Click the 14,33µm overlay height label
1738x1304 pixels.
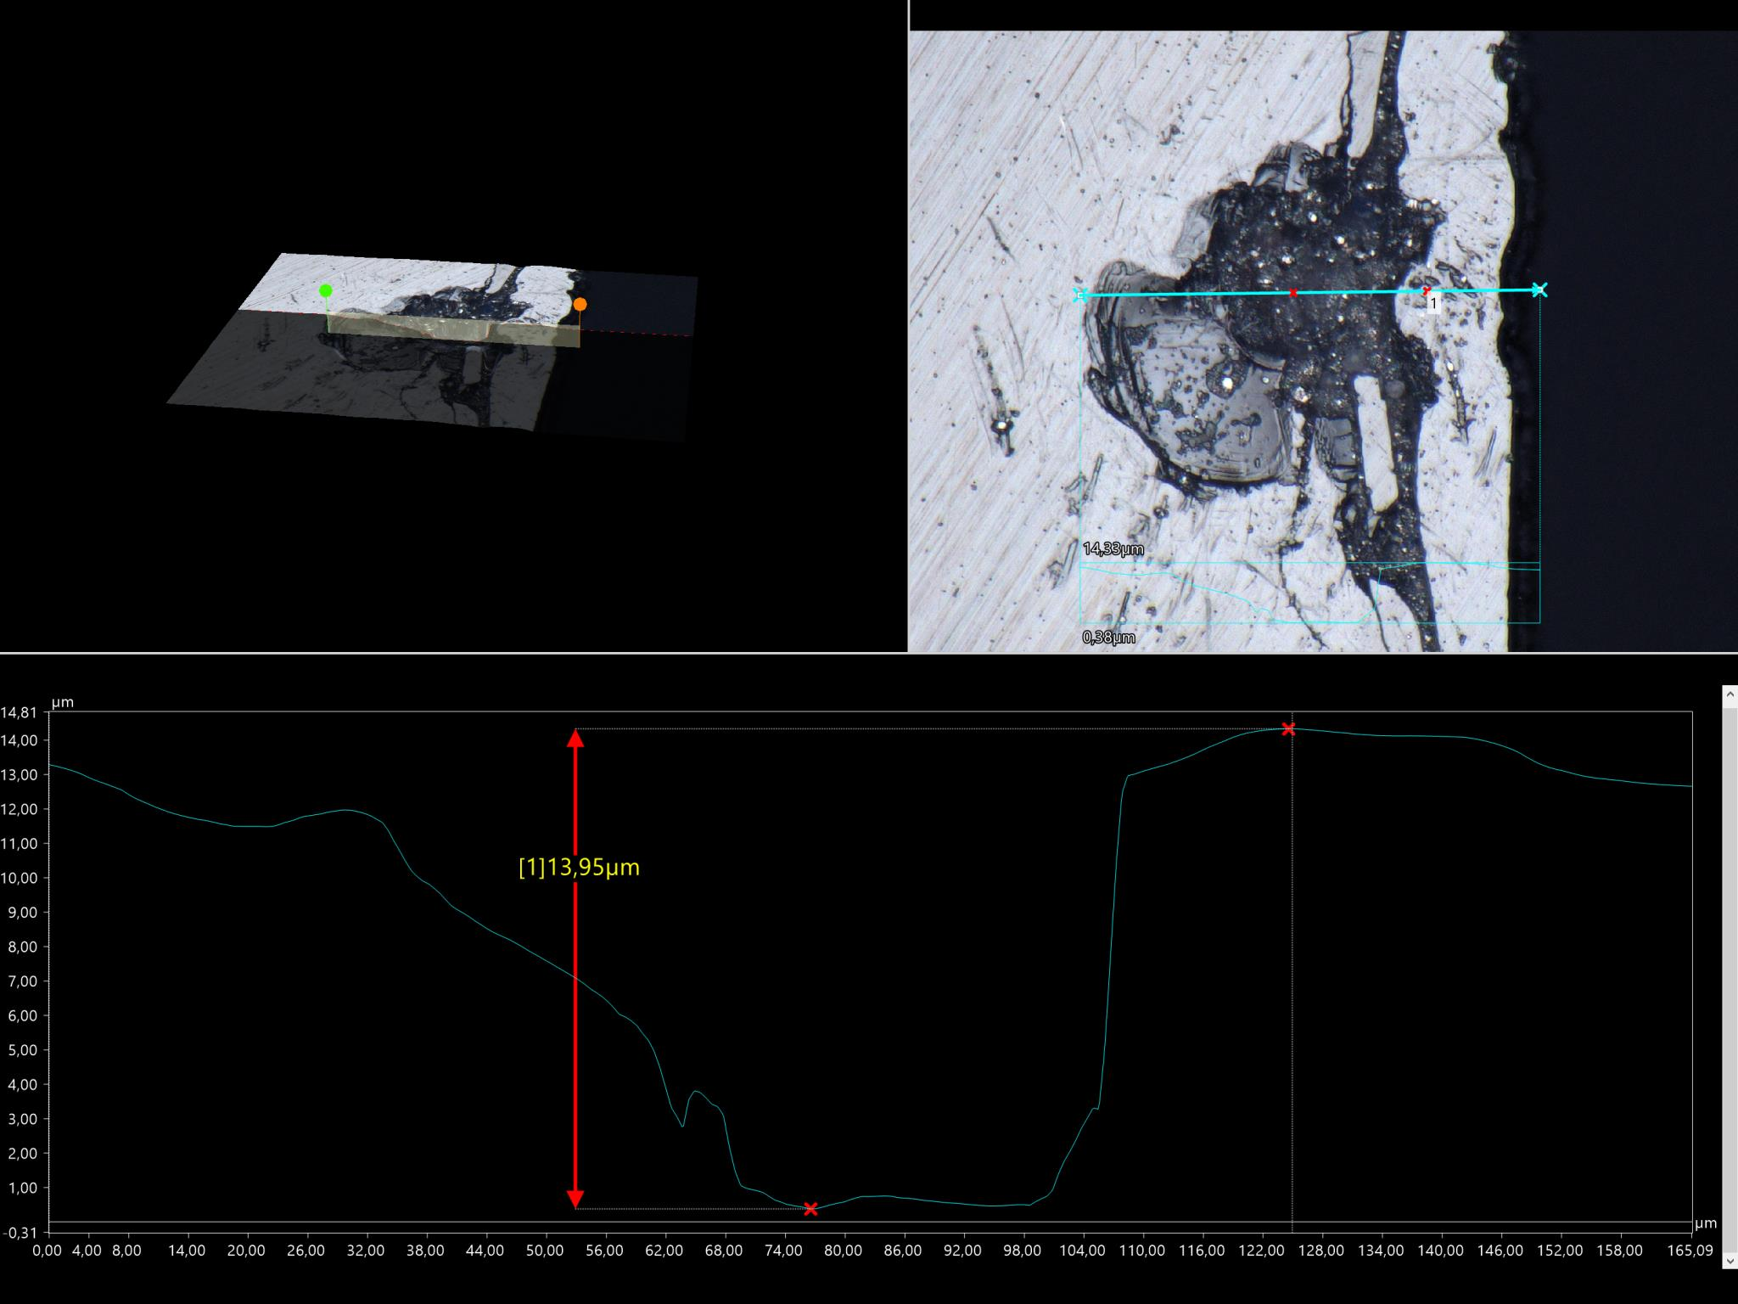point(1113,549)
